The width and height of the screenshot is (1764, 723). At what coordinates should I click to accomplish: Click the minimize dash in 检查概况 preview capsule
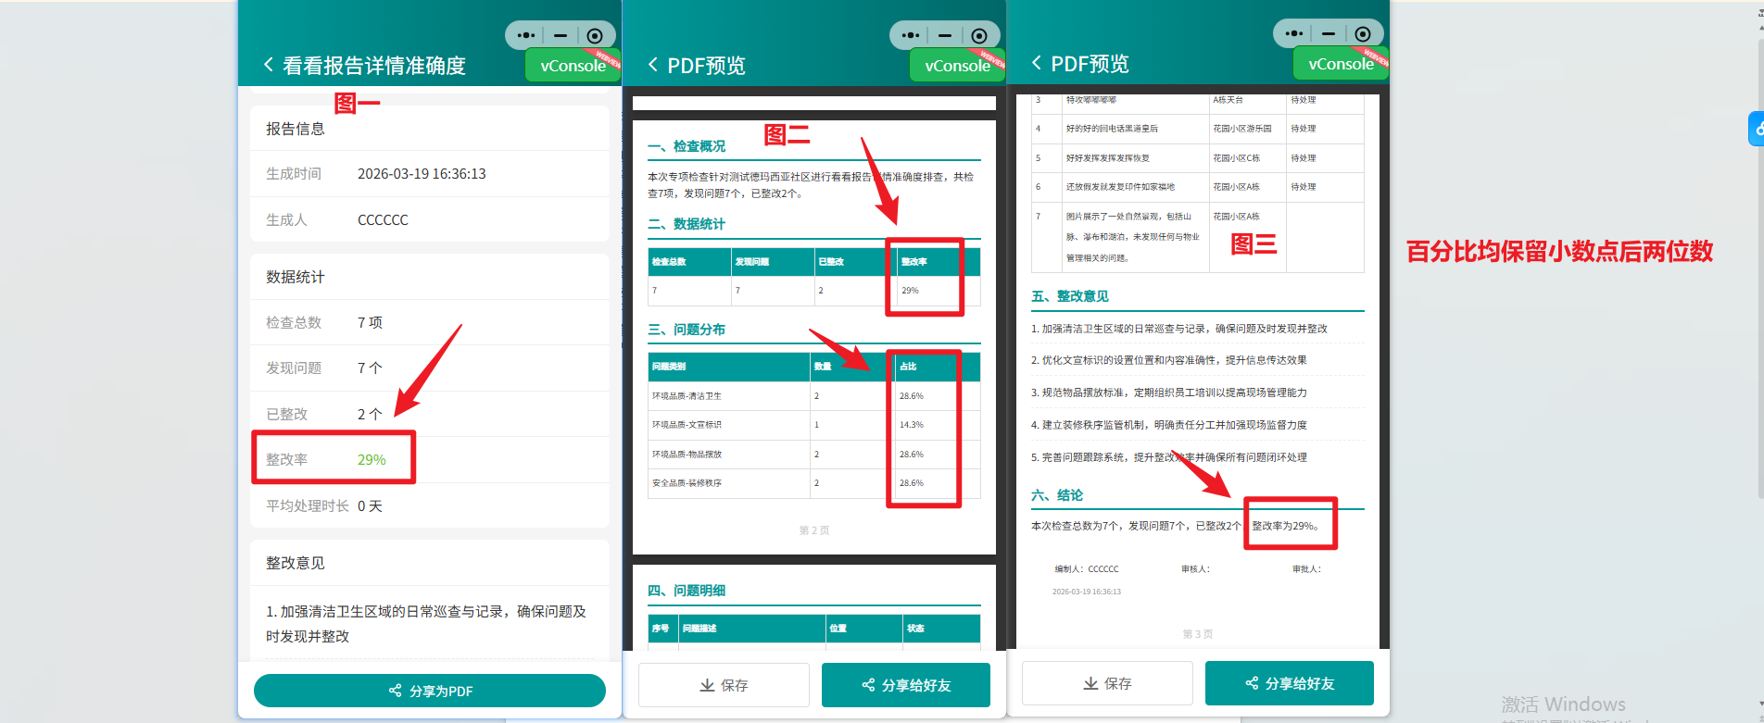(944, 35)
